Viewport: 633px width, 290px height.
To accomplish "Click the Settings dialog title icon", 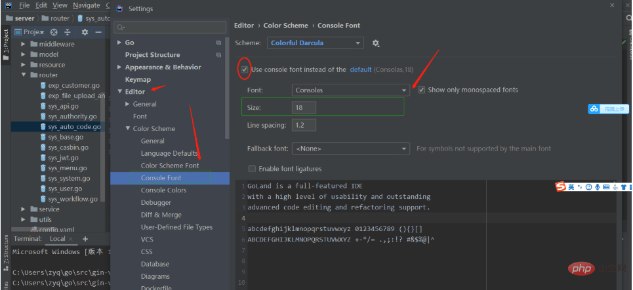I will (119, 9).
